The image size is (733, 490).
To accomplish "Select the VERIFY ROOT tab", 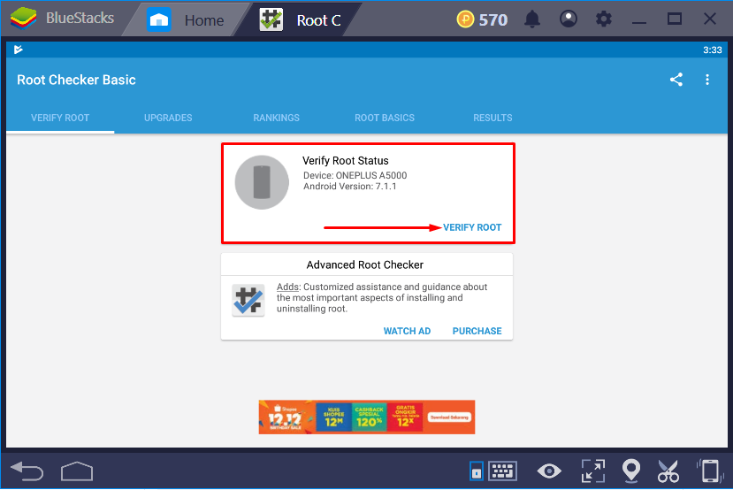I will 60,118.
